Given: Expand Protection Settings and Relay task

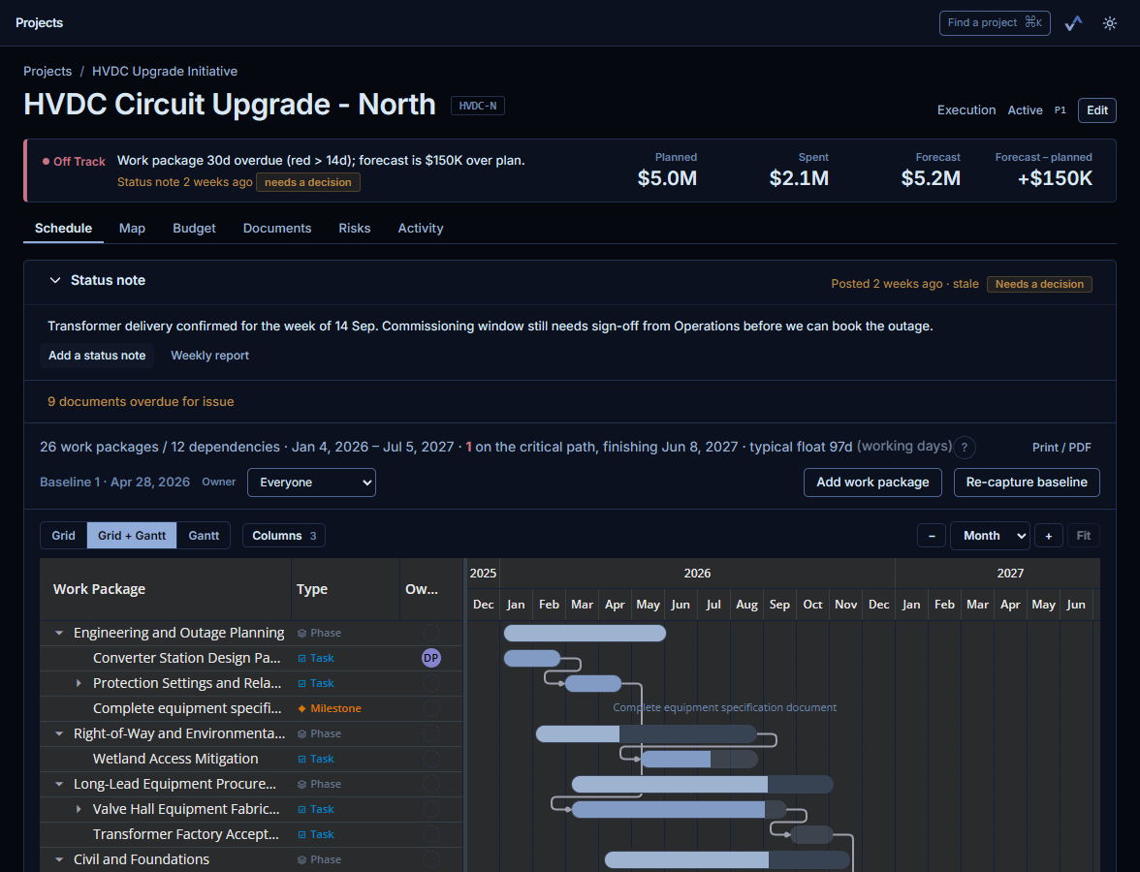Looking at the screenshot, I should (x=79, y=683).
